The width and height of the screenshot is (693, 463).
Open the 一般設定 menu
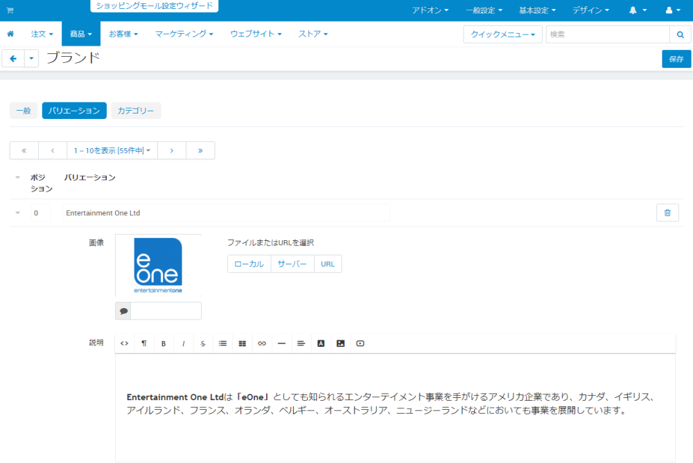point(484,10)
